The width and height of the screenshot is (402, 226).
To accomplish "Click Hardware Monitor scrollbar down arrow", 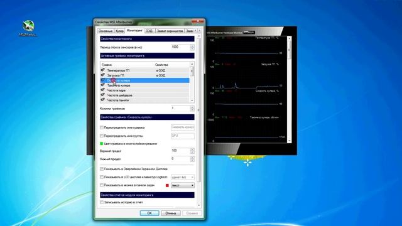I will click(x=289, y=141).
